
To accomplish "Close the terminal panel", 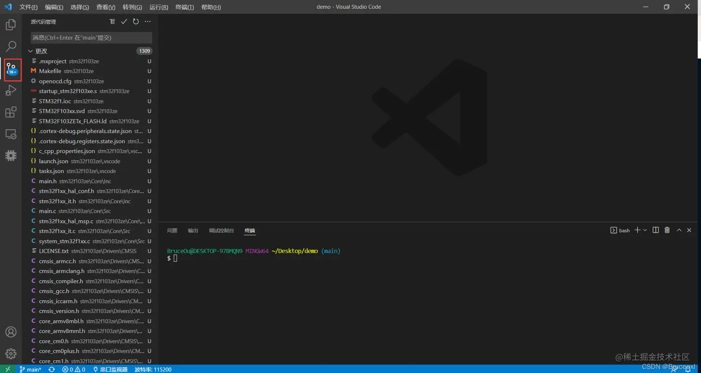I will (689, 230).
